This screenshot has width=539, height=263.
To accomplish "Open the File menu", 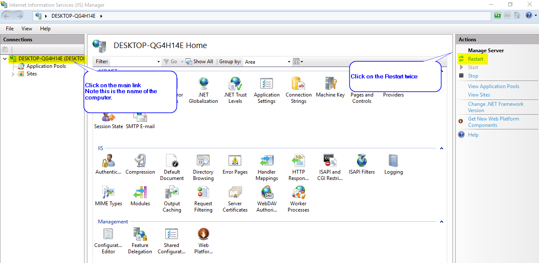I will click(x=10, y=29).
